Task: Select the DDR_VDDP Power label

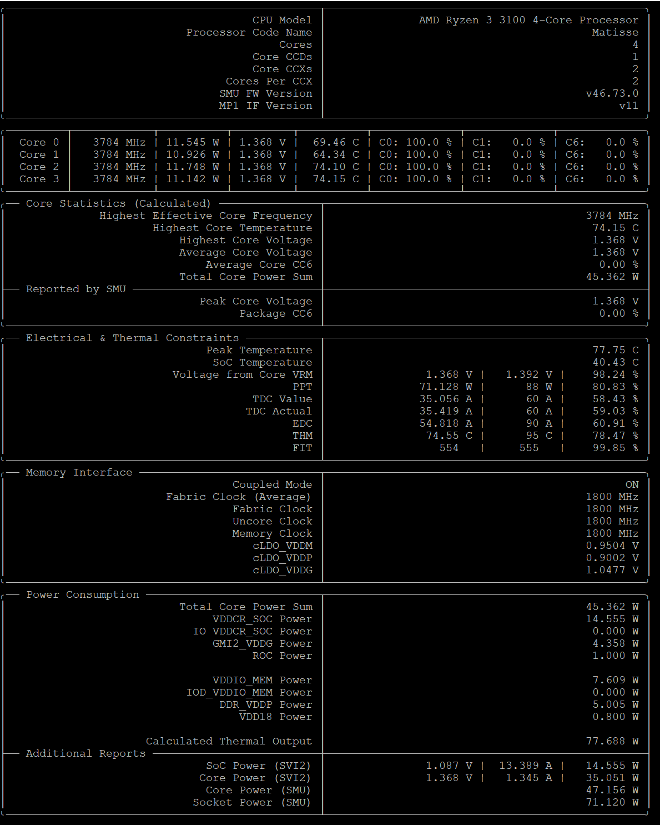Action: pos(265,704)
